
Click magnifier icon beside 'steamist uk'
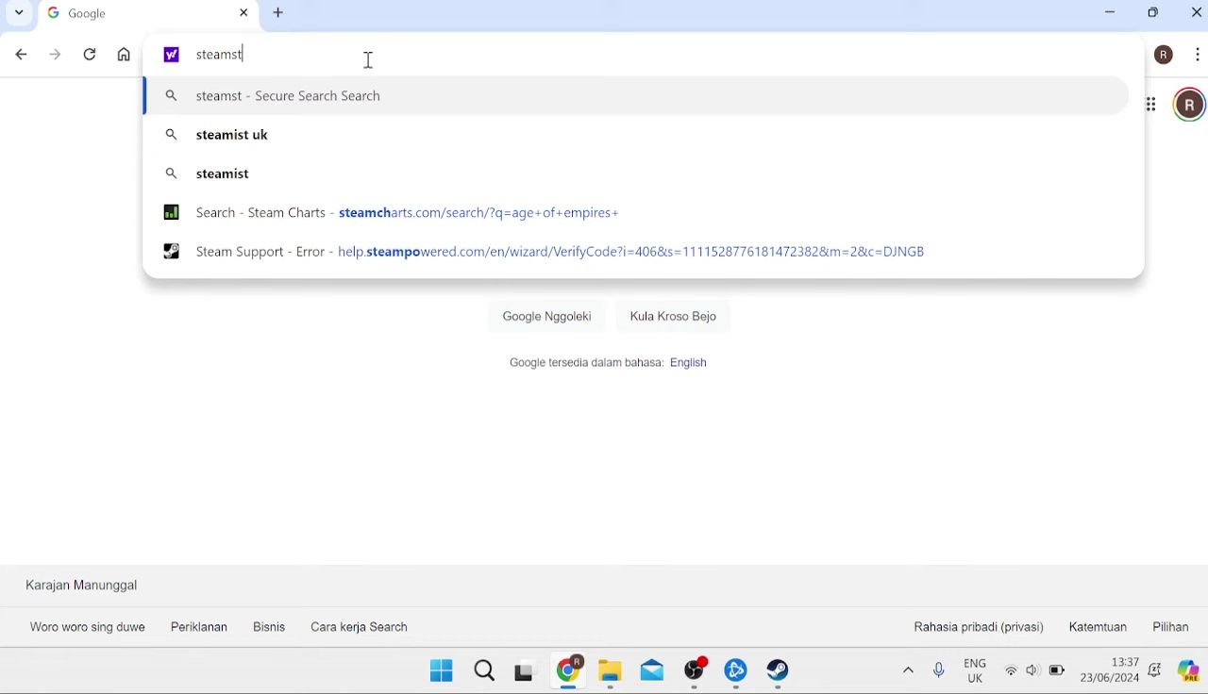[x=171, y=135]
